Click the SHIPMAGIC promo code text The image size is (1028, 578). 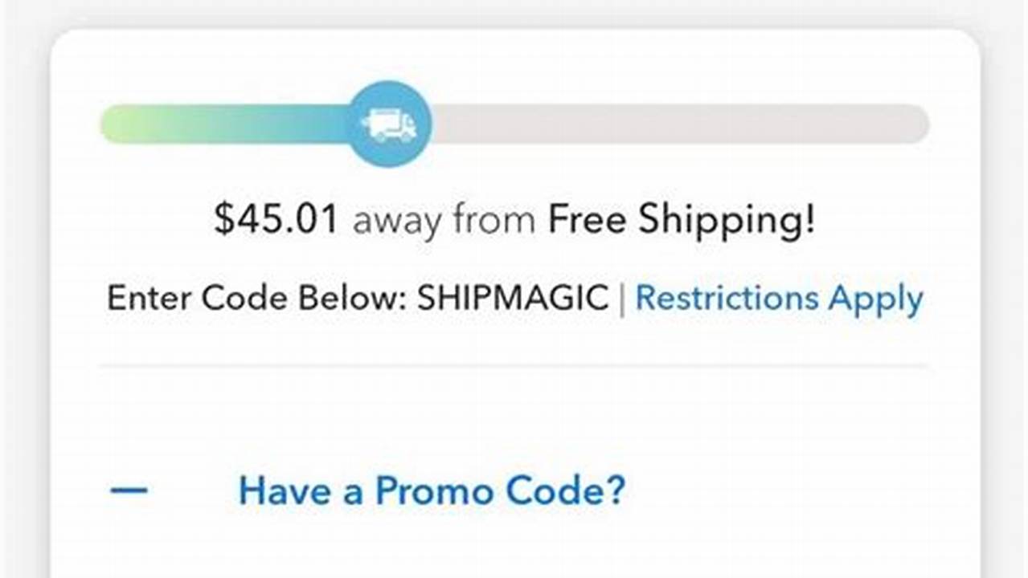[512, 298]
